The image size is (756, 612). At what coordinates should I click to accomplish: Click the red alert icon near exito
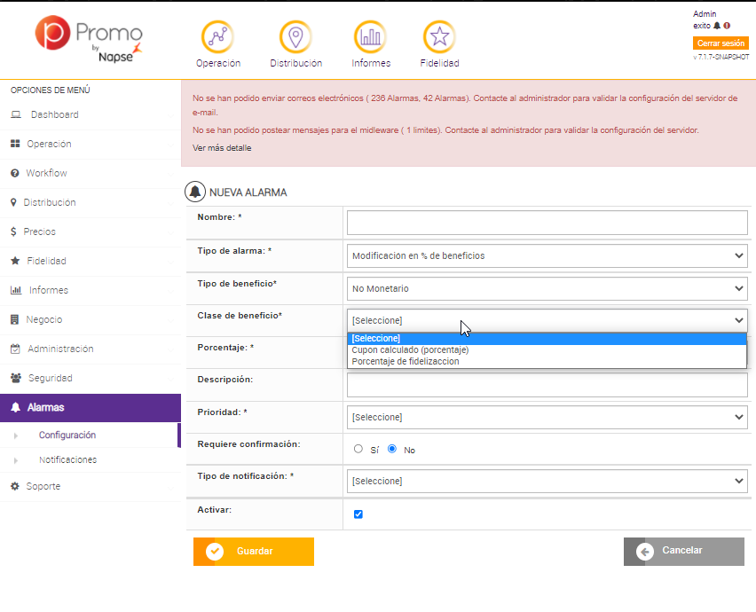(727, 26)
